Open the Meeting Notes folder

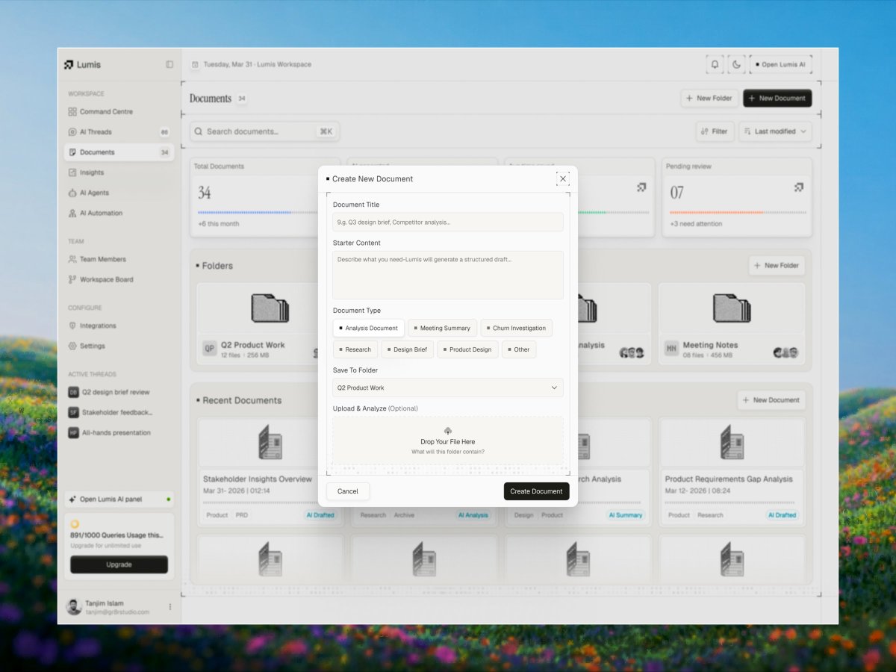tap(732, 323)
